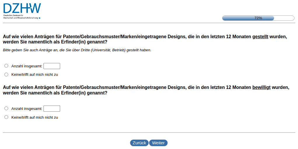Click the DZHW logo
The height and width of the screenshot is (149, 298).
coord(22,11)
